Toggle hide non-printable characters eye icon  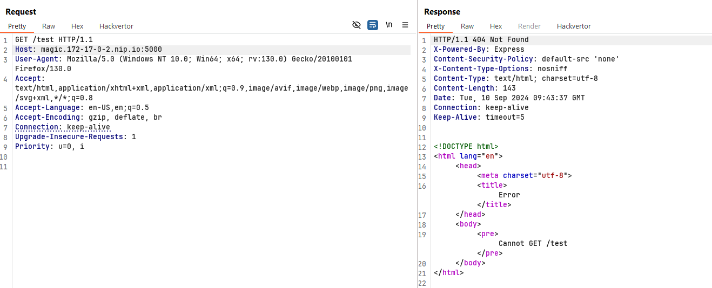click(x=356, y=25)
